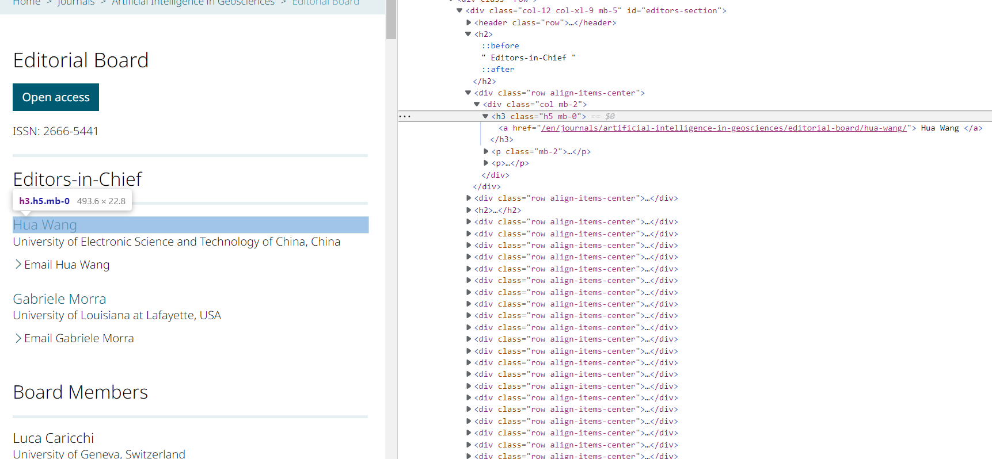Expand the collapsed <p>…</p> node
992x459 pixels.
click(486, 163)
